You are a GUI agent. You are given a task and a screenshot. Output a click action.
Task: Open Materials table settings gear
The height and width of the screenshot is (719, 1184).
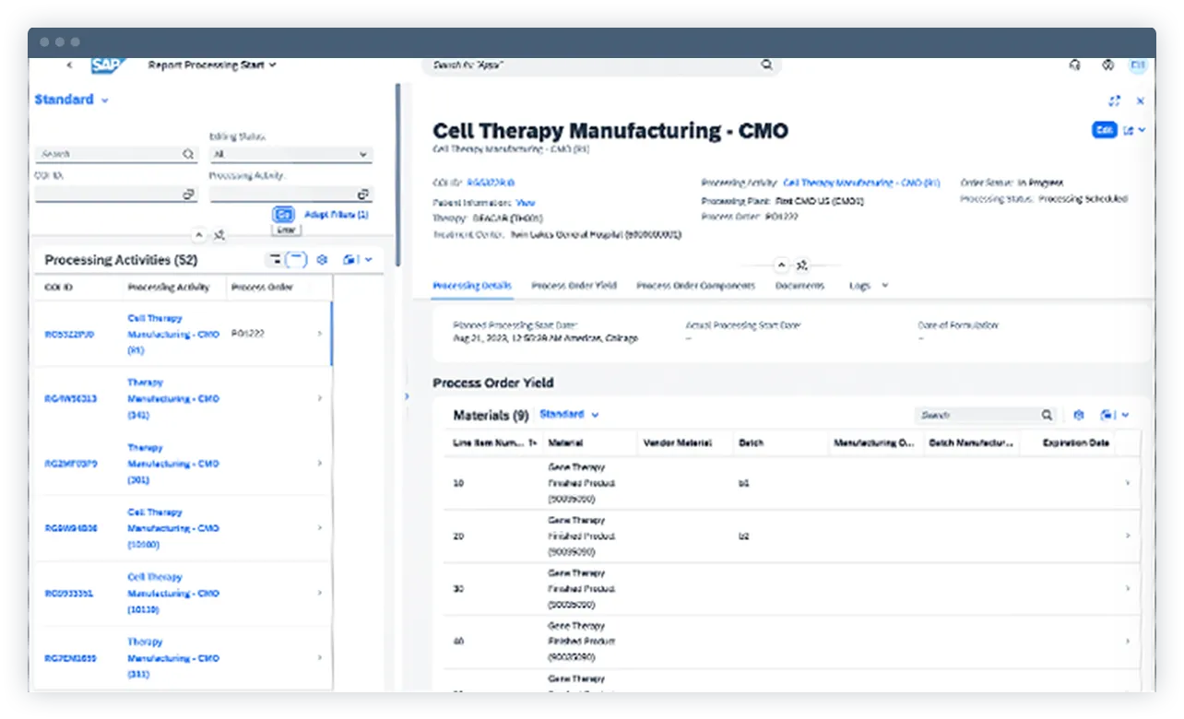(x=1079, y=415)
